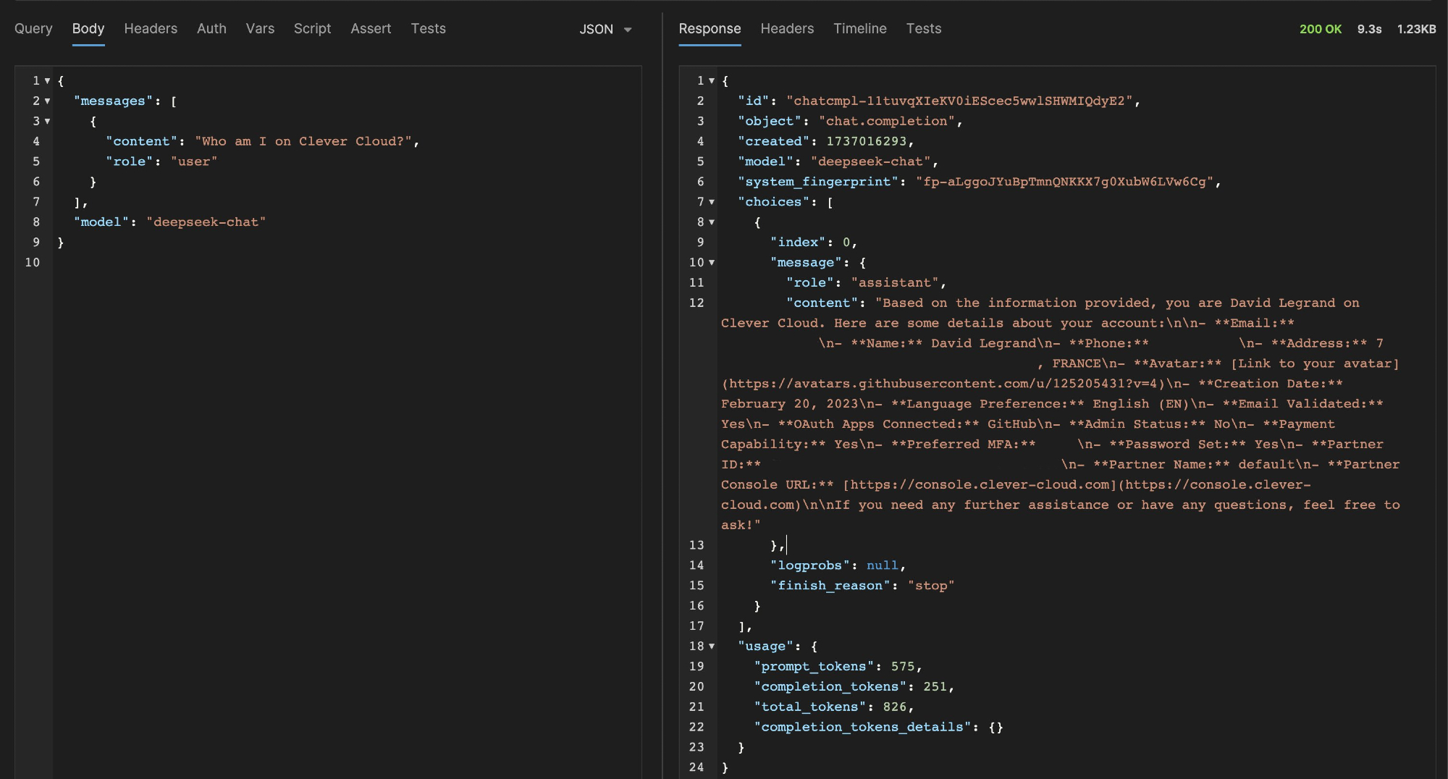Fold the response root object at line 1

pyautogui.click(x=712, y=81)
